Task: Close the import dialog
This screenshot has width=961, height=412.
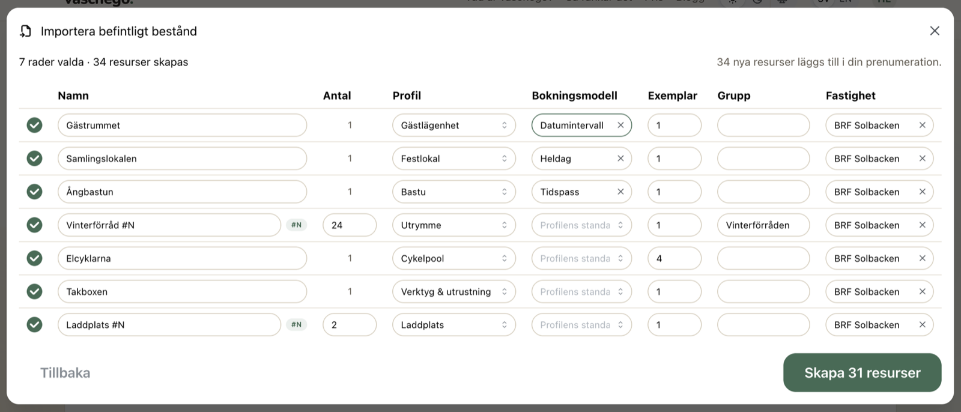Action: point(935,31)
